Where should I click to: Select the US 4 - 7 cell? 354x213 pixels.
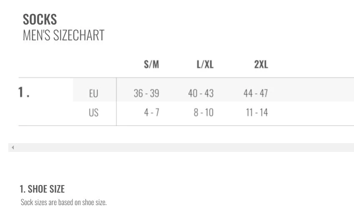[152, 113]
